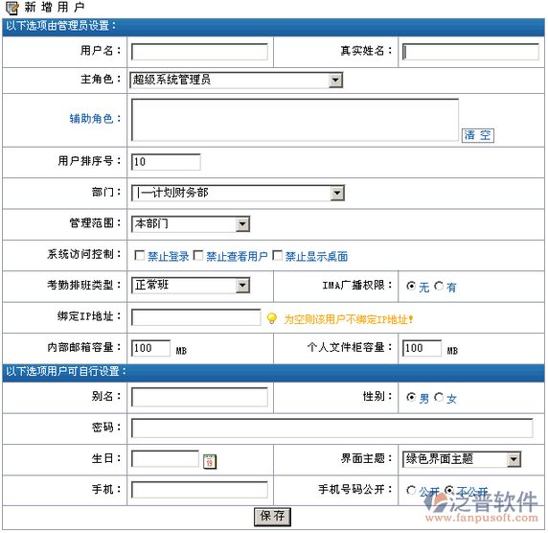Click the 清空 button
Screen dimensions: 548x533
tap(478, 135)
